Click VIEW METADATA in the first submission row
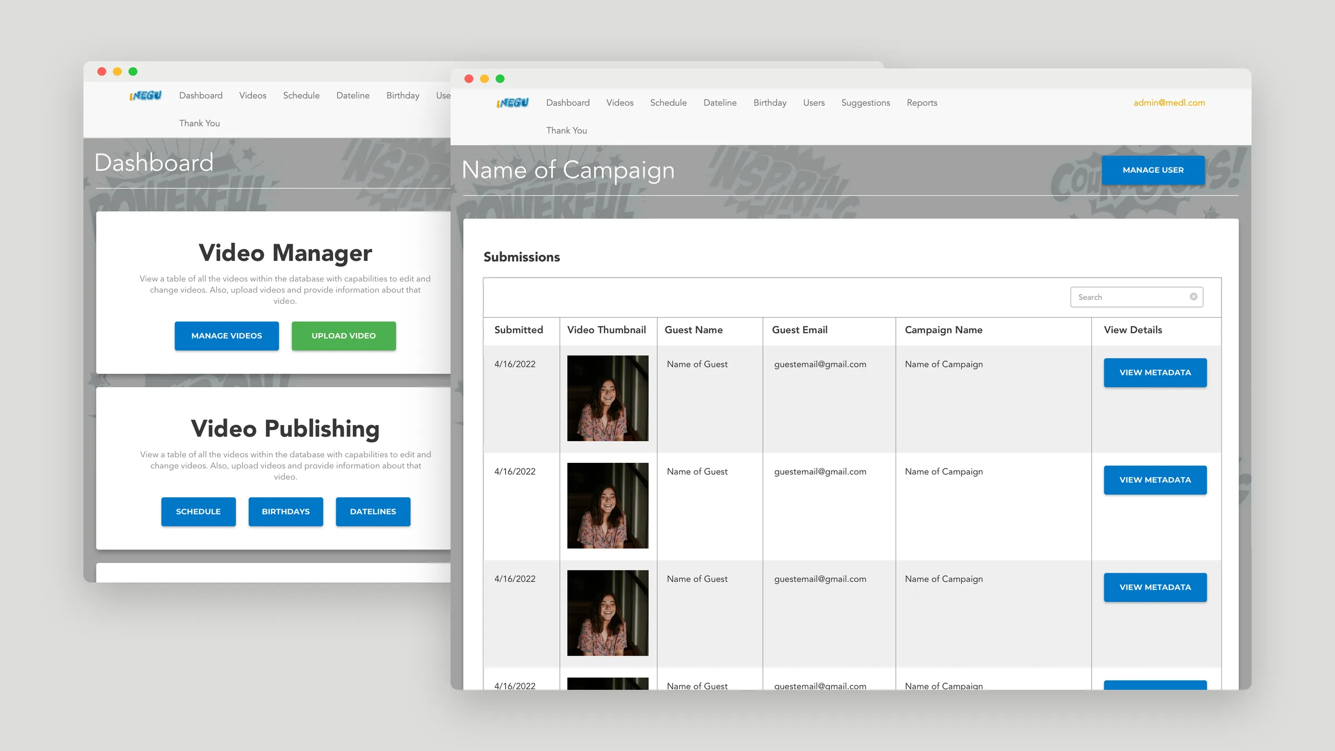The width and height of the screenshot is (1335, 751). point(1155,373)
